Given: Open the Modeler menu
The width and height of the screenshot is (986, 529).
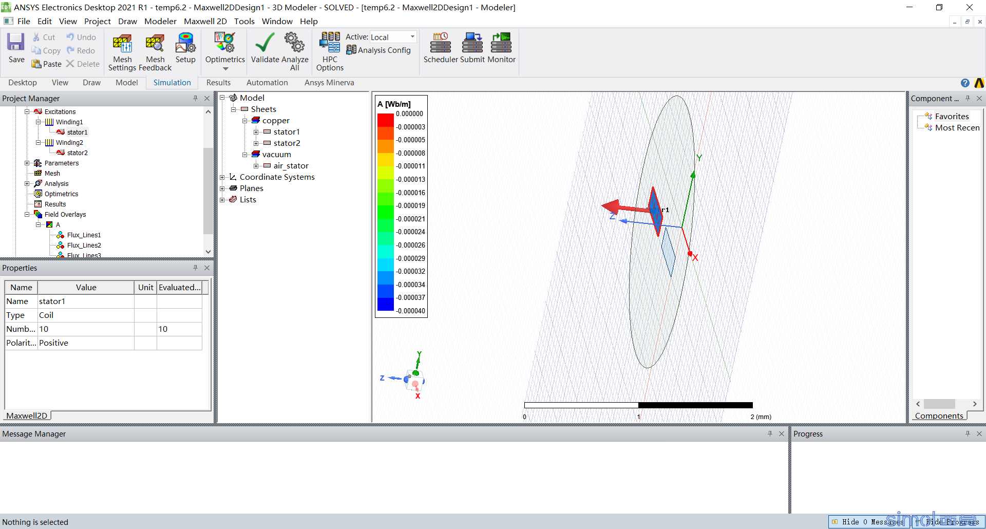Looking at the screenshot, I should click(160, 21).
